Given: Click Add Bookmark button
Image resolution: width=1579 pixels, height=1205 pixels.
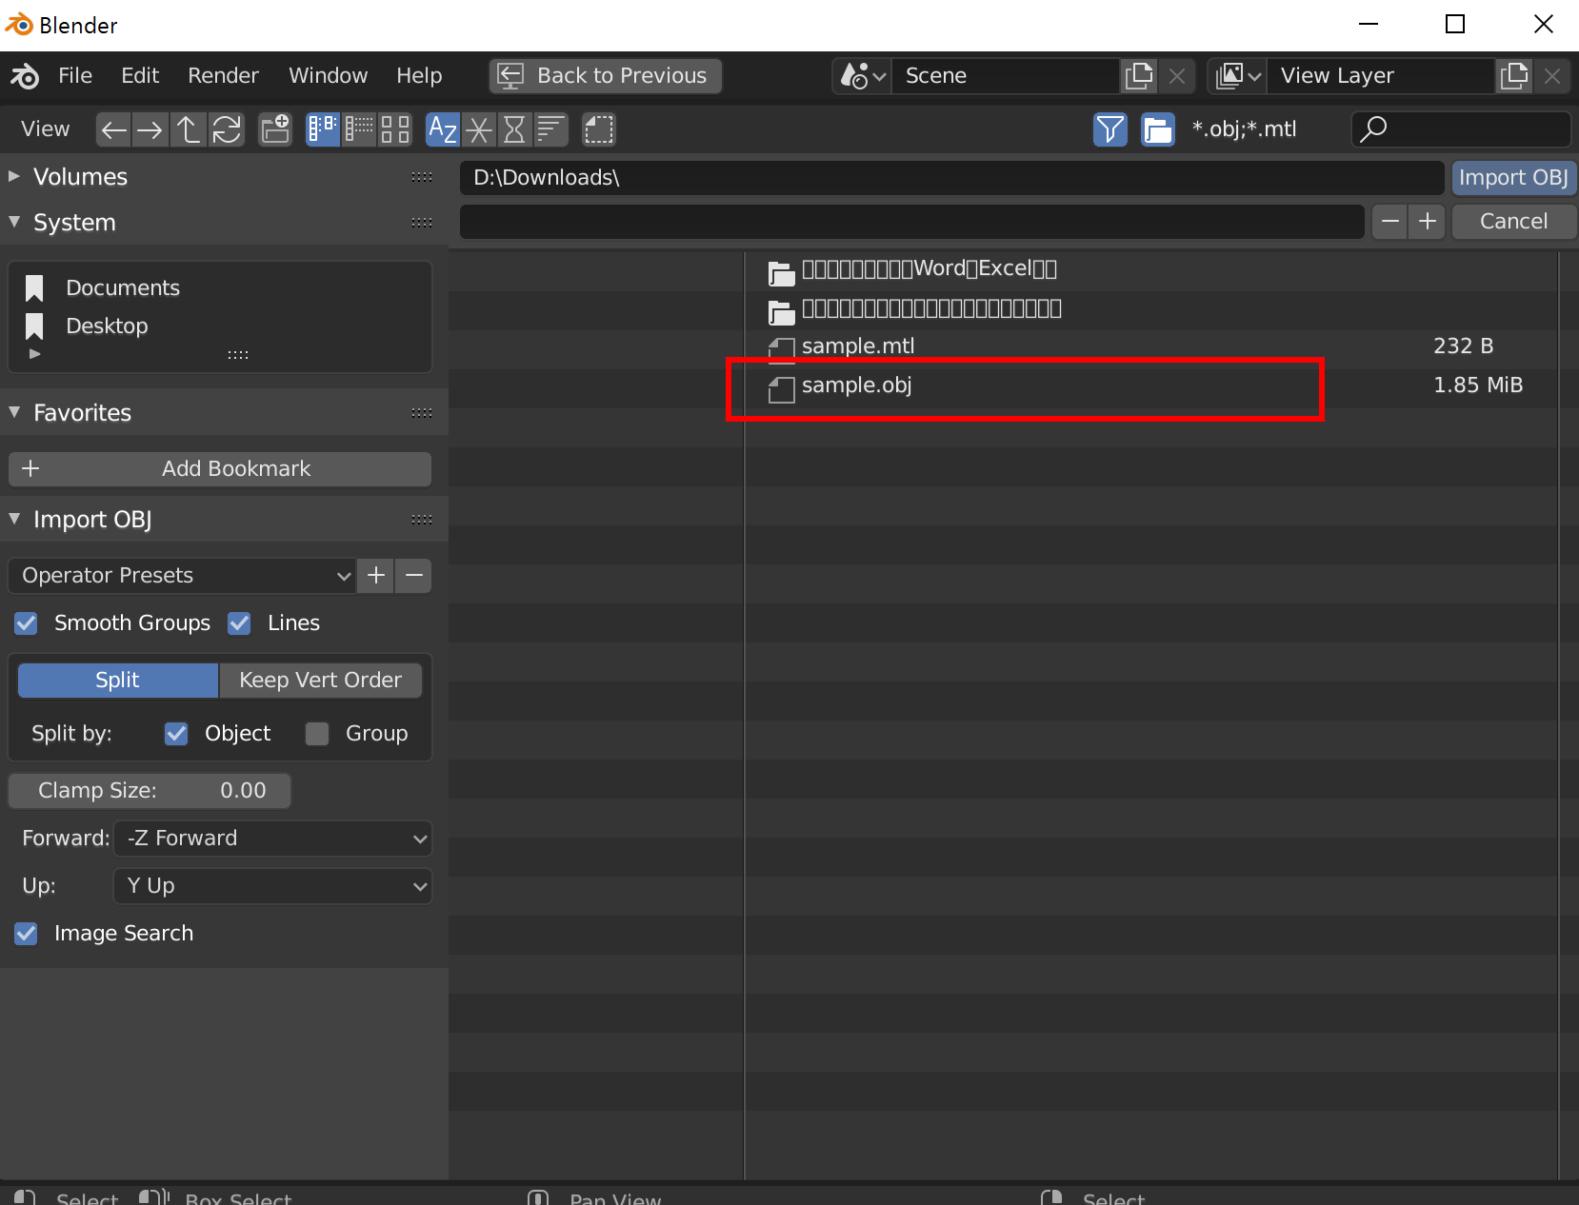Looking at the screenshot, I should pos(220,469).
